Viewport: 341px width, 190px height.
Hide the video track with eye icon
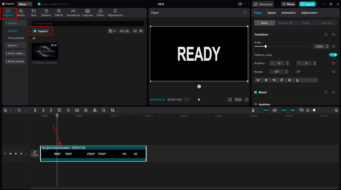(16, 154)
